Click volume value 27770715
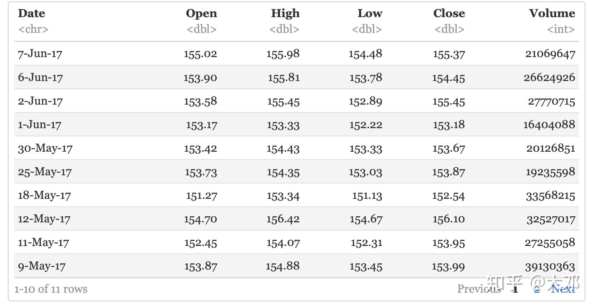The height and width of the screenshot is (307, 595). tap(551, 101)
